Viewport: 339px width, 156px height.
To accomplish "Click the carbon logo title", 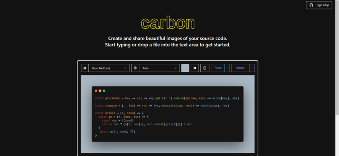I will [x=168, y=23].
